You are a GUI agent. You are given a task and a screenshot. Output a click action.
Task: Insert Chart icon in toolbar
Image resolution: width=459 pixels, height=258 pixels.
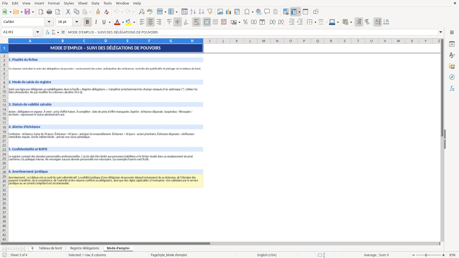tap(229, 12)
